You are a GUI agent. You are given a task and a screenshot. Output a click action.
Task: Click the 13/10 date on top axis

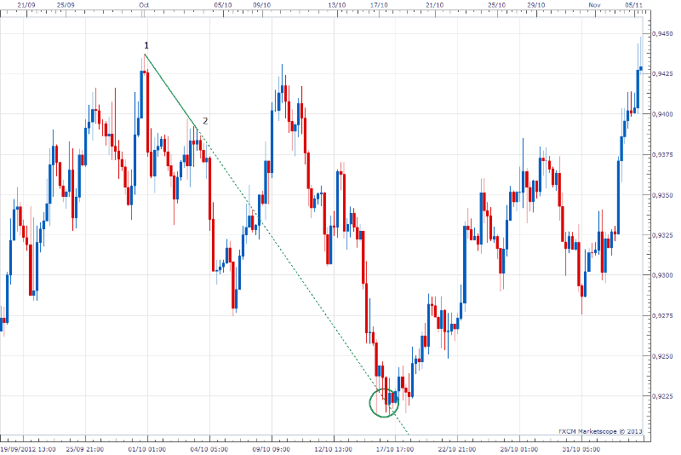337,5
